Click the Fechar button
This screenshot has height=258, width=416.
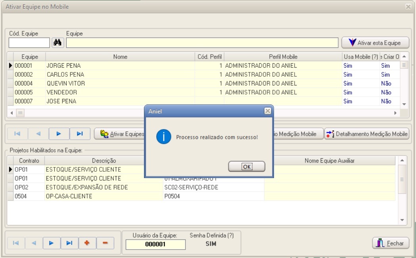pyautogui.click(x=390, y=243)
